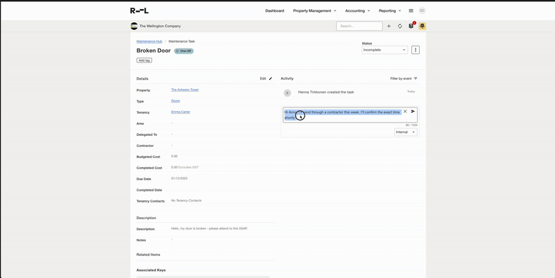Clear the comment with X icon
This screenshot has height=278, width=555.
405,112
